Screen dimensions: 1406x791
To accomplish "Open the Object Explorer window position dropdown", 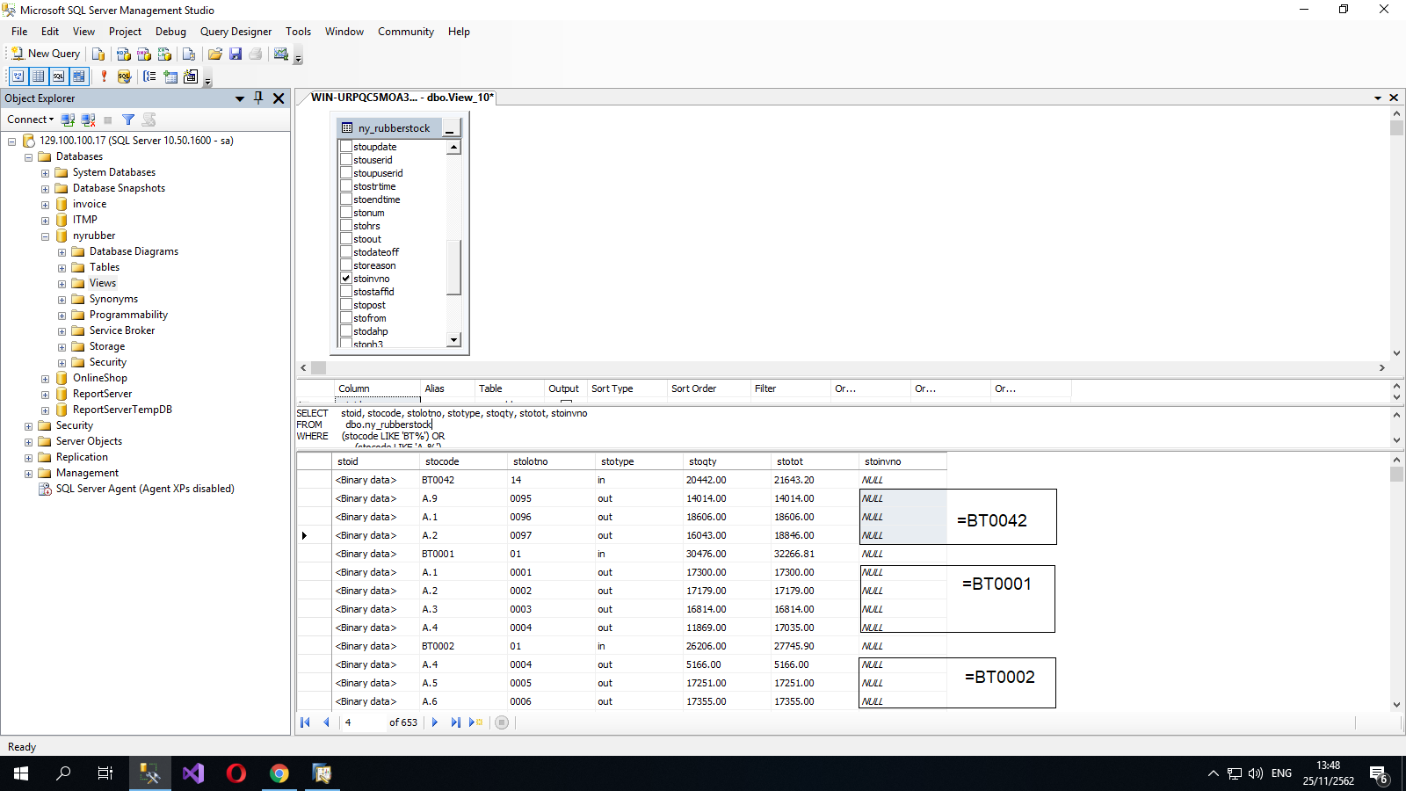I will (240, 98).
